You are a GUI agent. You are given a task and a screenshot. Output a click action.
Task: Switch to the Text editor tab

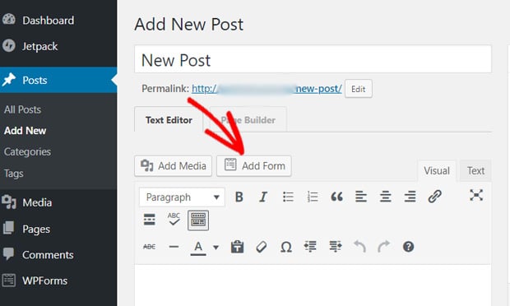(x=475, y=171)
